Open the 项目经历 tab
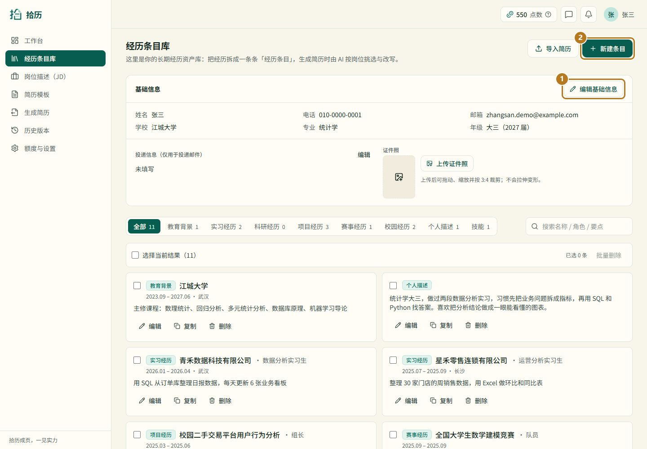Image resolution: width=647 pixels, height=449 pixels. [x=313, y=227]
